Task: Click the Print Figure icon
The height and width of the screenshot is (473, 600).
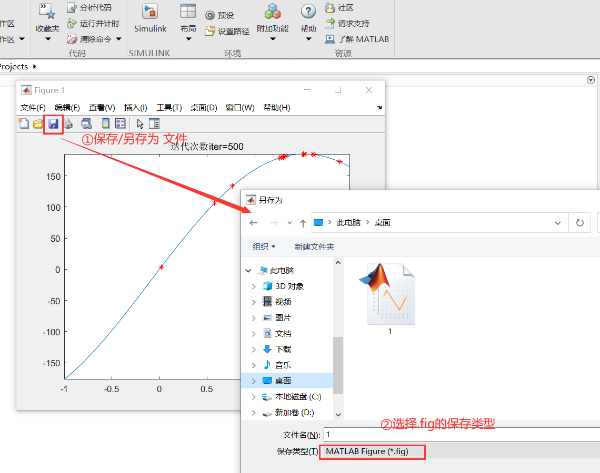Action: tap(68, 124)
